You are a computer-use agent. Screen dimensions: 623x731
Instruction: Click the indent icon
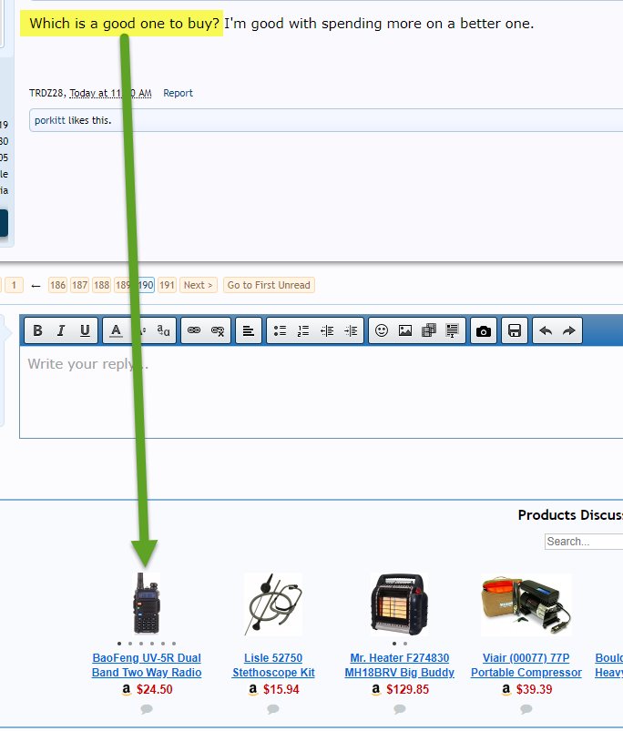click(x=351, y=330)
